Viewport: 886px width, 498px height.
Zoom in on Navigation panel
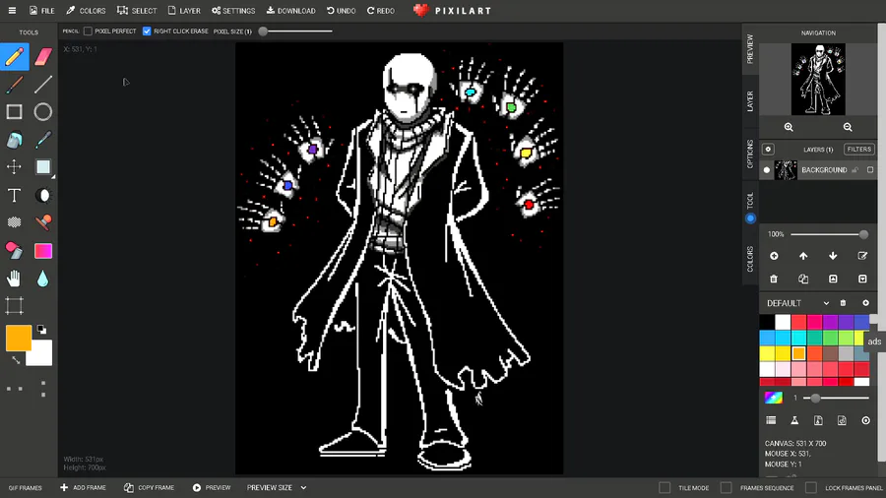[789, 127]
